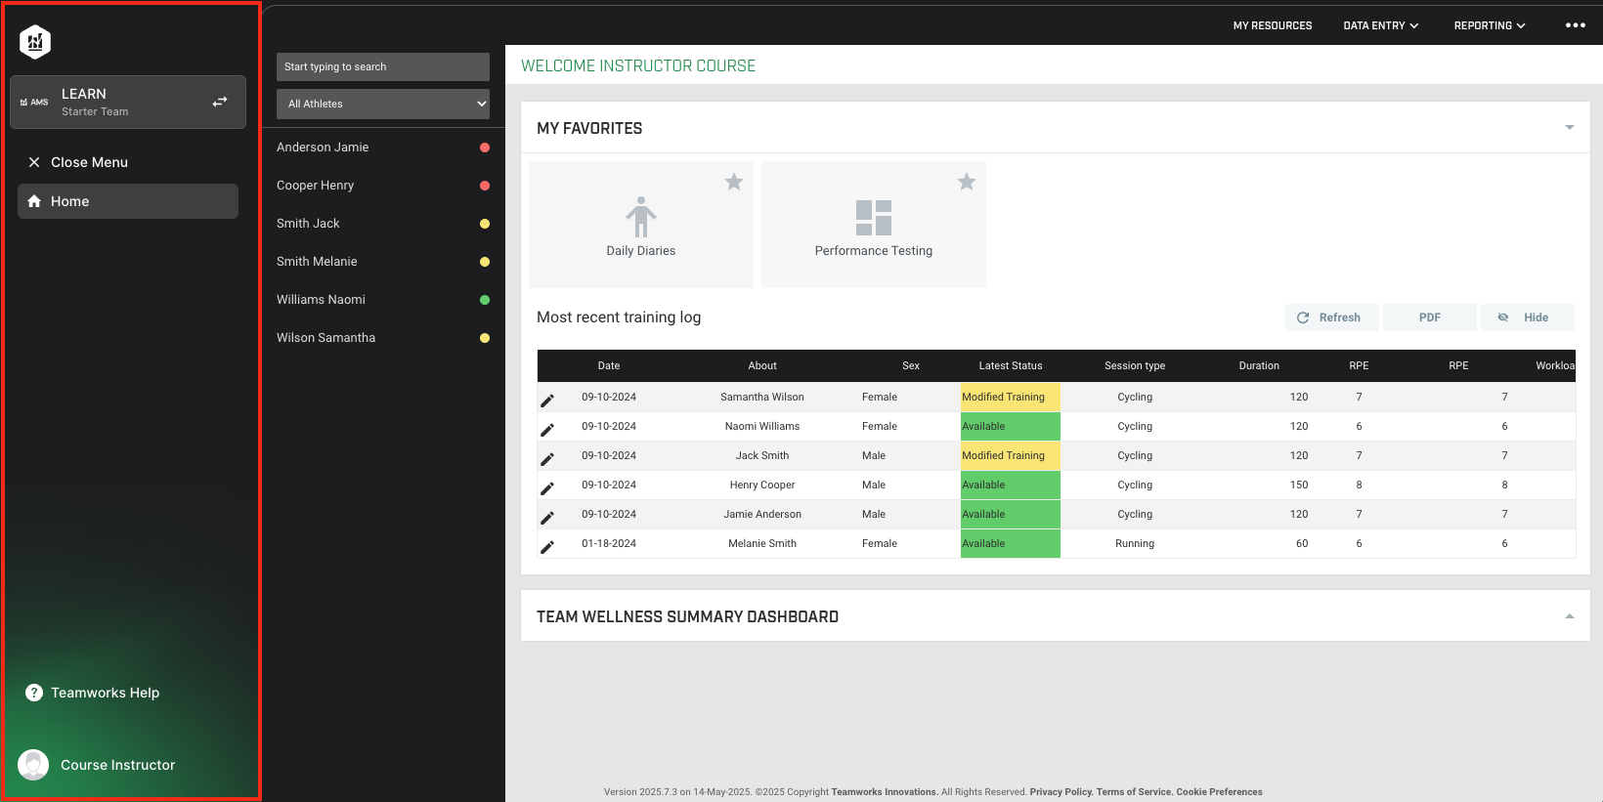This screenshot has width=1603, height=802.
Task: Open the LEARN Starter Team switcher
Action: 128,102
